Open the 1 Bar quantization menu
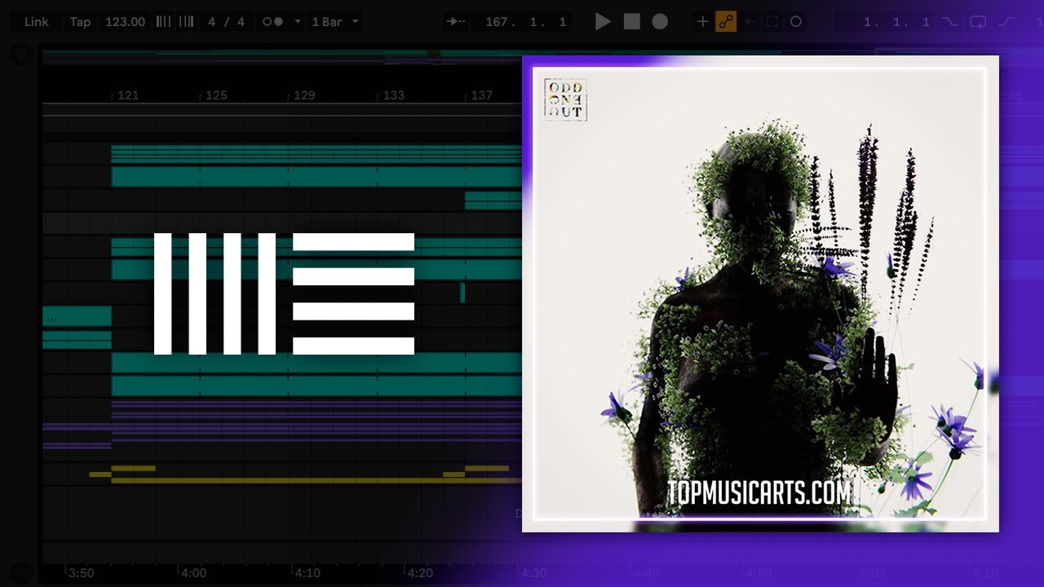Image resolution: width=1044 pixels, height=587 pixels. pos(334,22)
